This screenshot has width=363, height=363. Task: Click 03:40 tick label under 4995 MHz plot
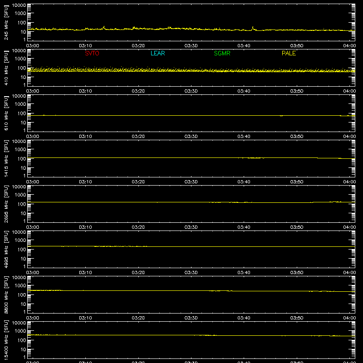pyautogui.click(x=244, y=273)
